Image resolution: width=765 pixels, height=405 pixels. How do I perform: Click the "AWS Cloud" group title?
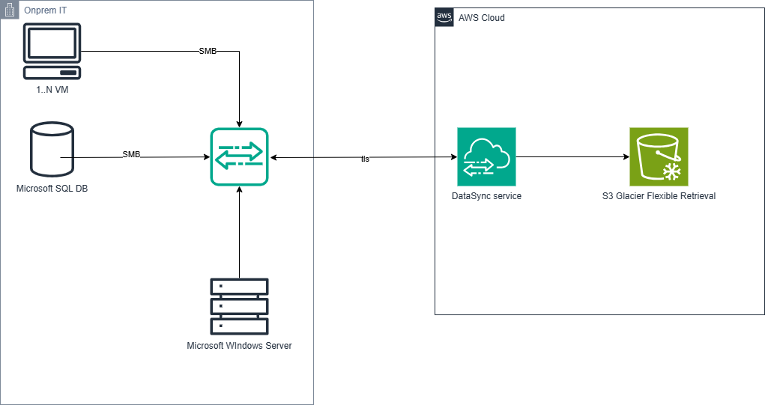point(482,17)
